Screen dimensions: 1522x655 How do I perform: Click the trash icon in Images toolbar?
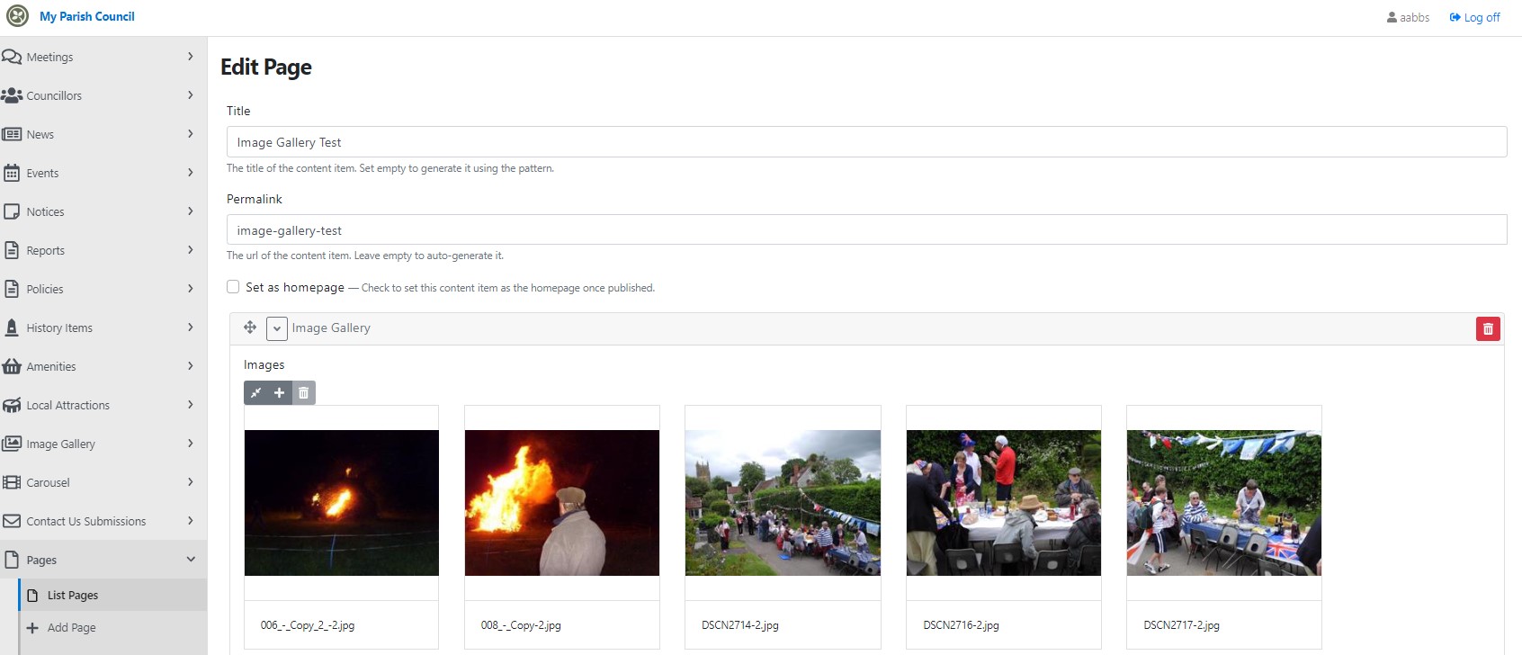pos(304,393)
